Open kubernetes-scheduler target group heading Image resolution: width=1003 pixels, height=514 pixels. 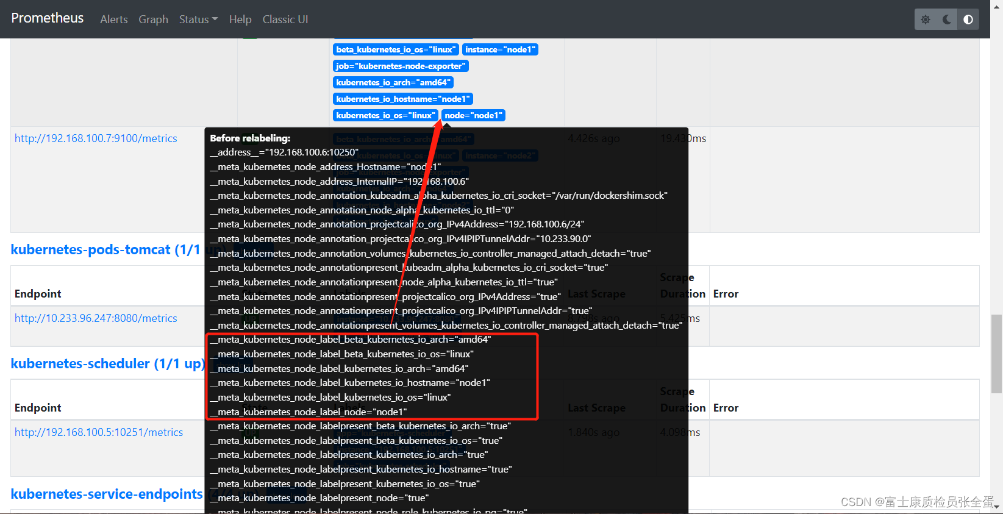coord(107,363)
